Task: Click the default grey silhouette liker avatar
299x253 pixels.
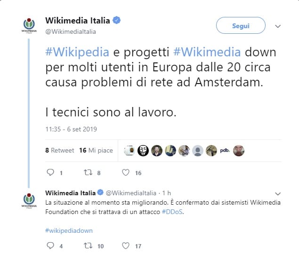Action: (198, 151)
